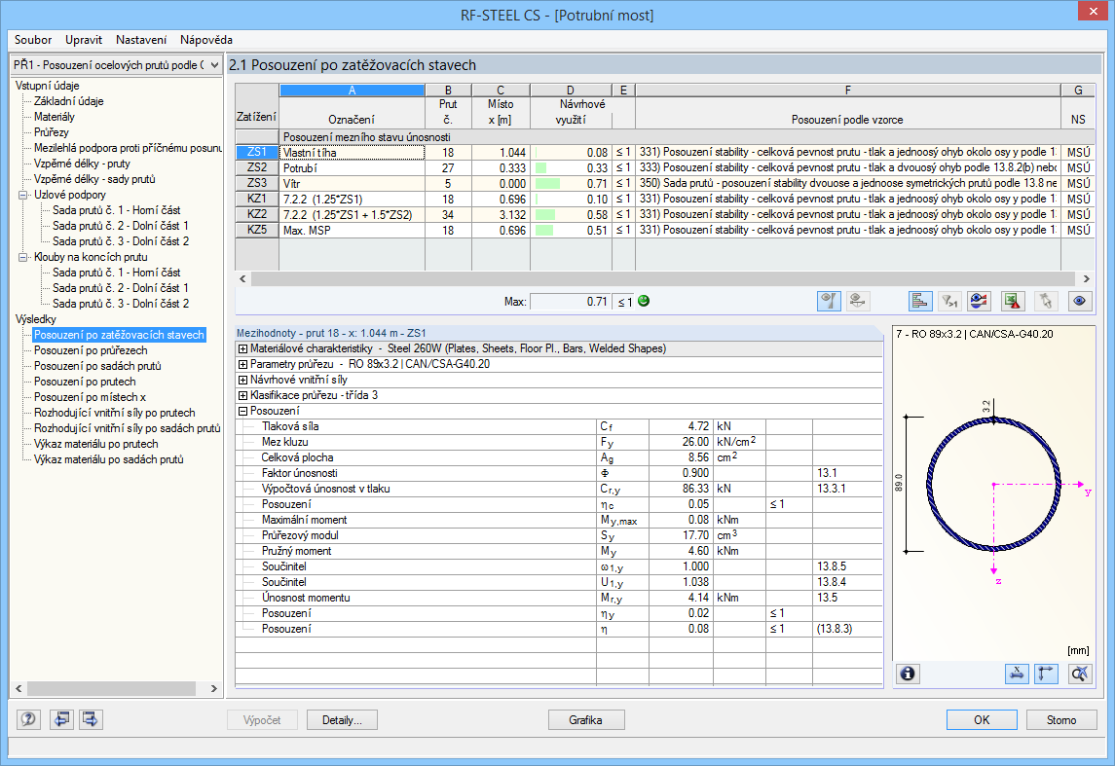Viewport: 1115px width, 766px height.
Task: Expand Materiálové charakteristiky row
Action: tap(242, 348)
